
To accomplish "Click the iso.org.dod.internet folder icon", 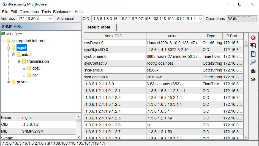I will coord(9,41).
